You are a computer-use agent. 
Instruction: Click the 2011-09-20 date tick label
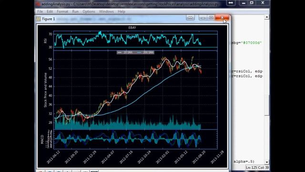[71, 157]
